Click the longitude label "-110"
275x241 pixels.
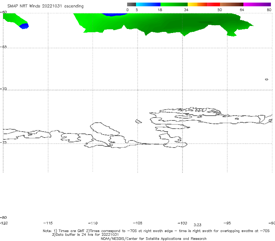pyautogui.click(x=93, y=223)
